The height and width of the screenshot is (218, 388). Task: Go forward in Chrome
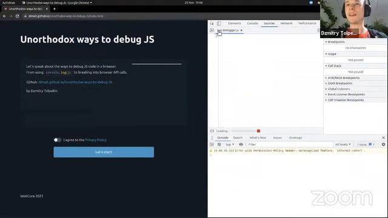[11, 16]
